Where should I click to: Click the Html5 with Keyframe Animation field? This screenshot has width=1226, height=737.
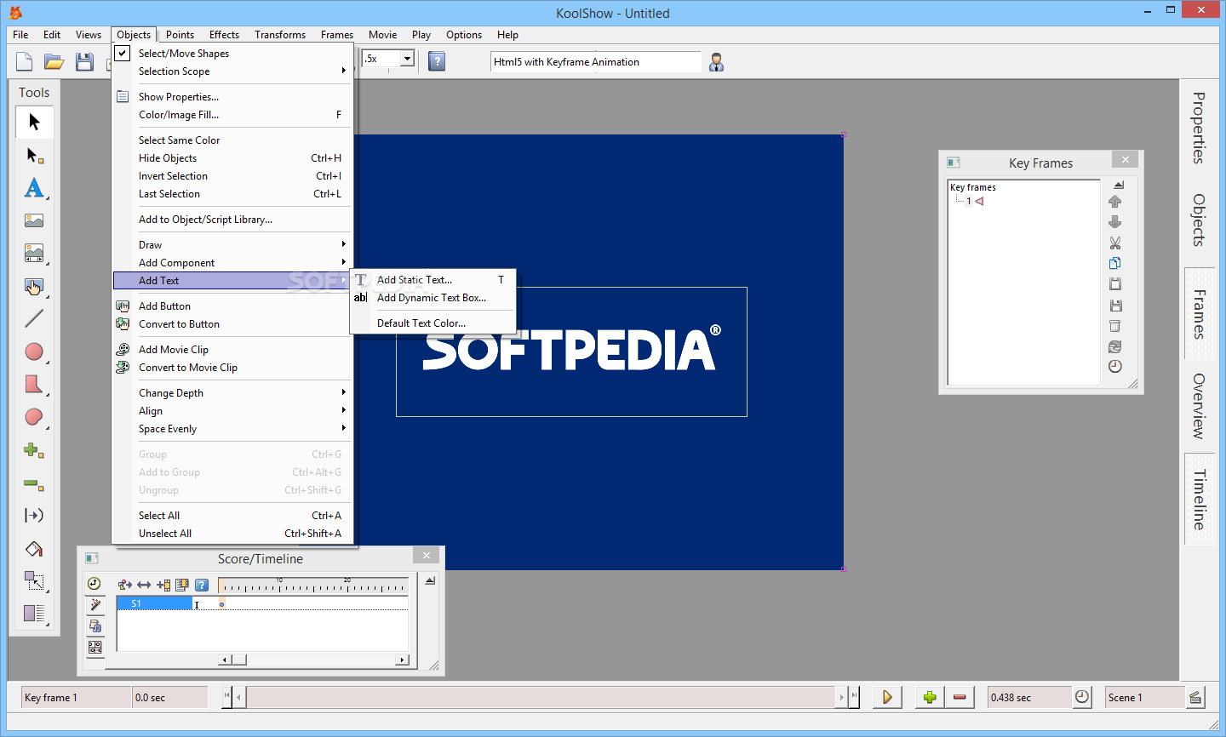point(596,62)
